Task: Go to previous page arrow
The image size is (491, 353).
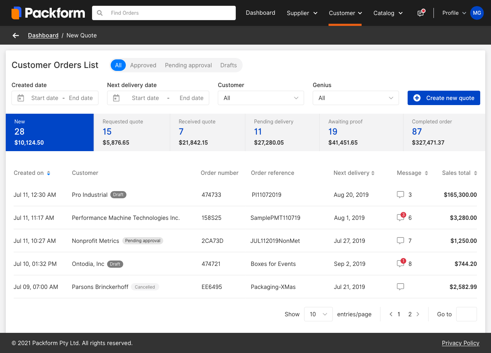Action: click(x=391, y=314)
